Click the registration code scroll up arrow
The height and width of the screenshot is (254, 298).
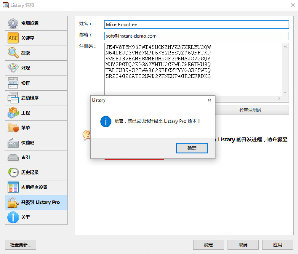tap(285, 47)
